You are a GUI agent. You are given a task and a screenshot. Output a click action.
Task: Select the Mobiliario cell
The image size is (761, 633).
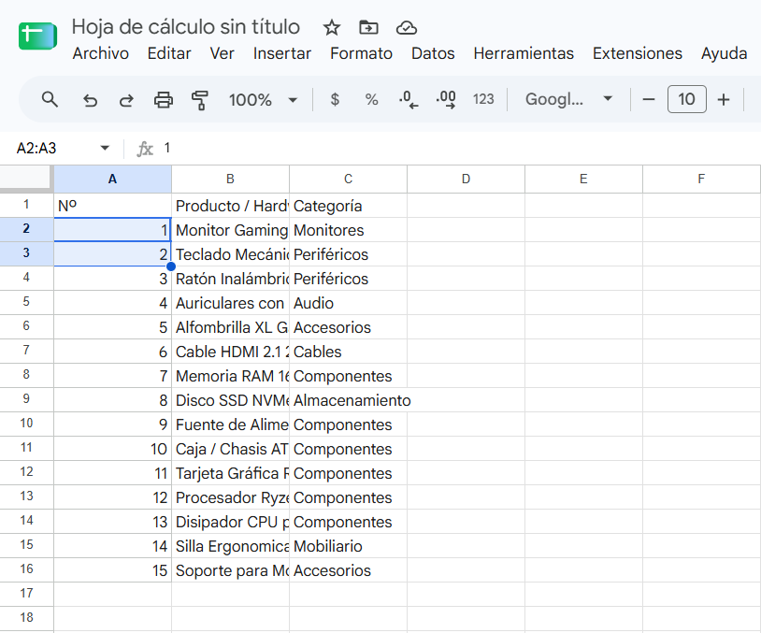pos(348,546)
